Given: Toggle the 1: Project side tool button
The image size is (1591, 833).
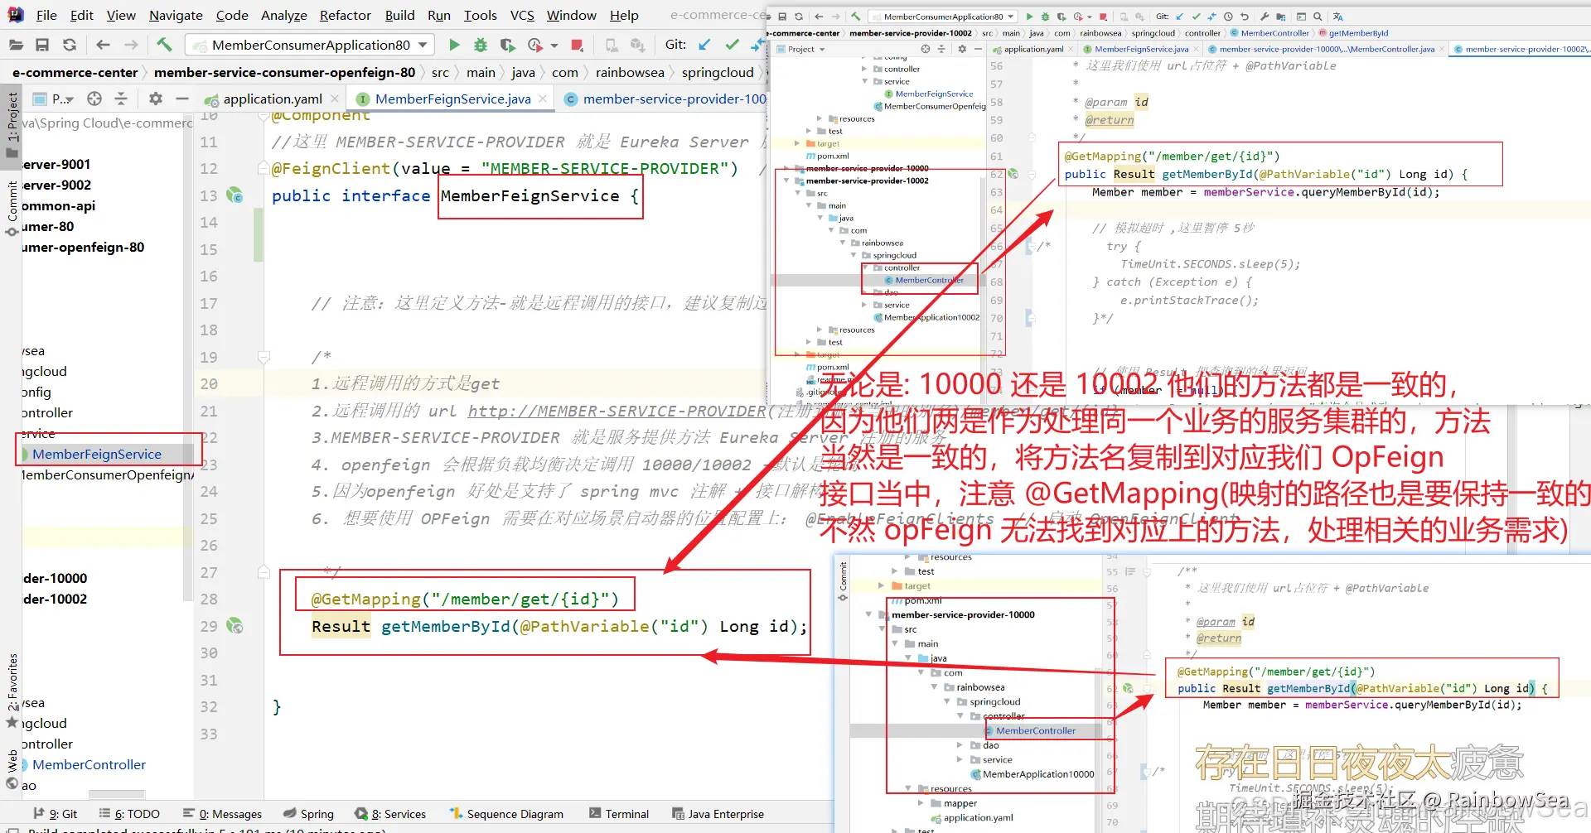Looking at the screenshot, I should (12, 125).
